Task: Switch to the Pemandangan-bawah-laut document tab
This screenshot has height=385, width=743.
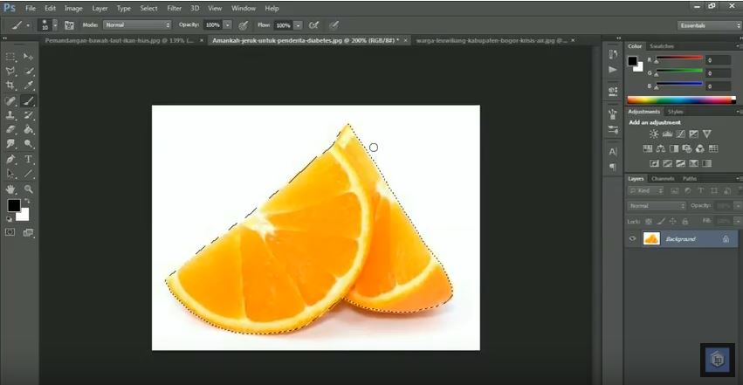Action: point(120,41)
